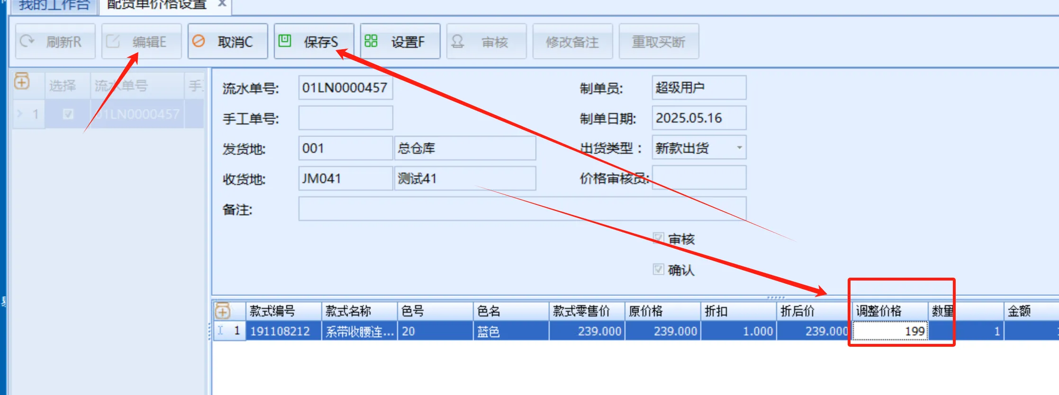1059x395 pixels.
Task: Click the Edit (编辑E) pencil icon
Action: click(113, 42)
